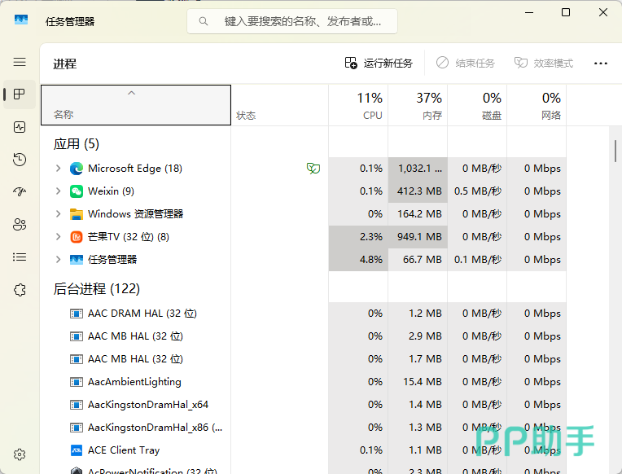Screen dimensions: 622x474
Task: Open Startup apps sidebar icon
Action: (20, 192)
